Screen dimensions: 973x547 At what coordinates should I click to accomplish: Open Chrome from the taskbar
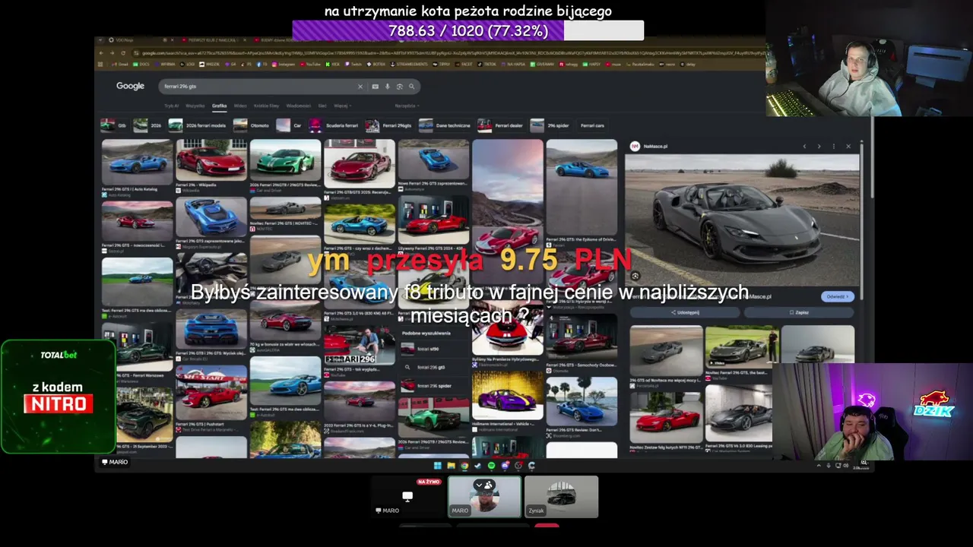(464, 465)
